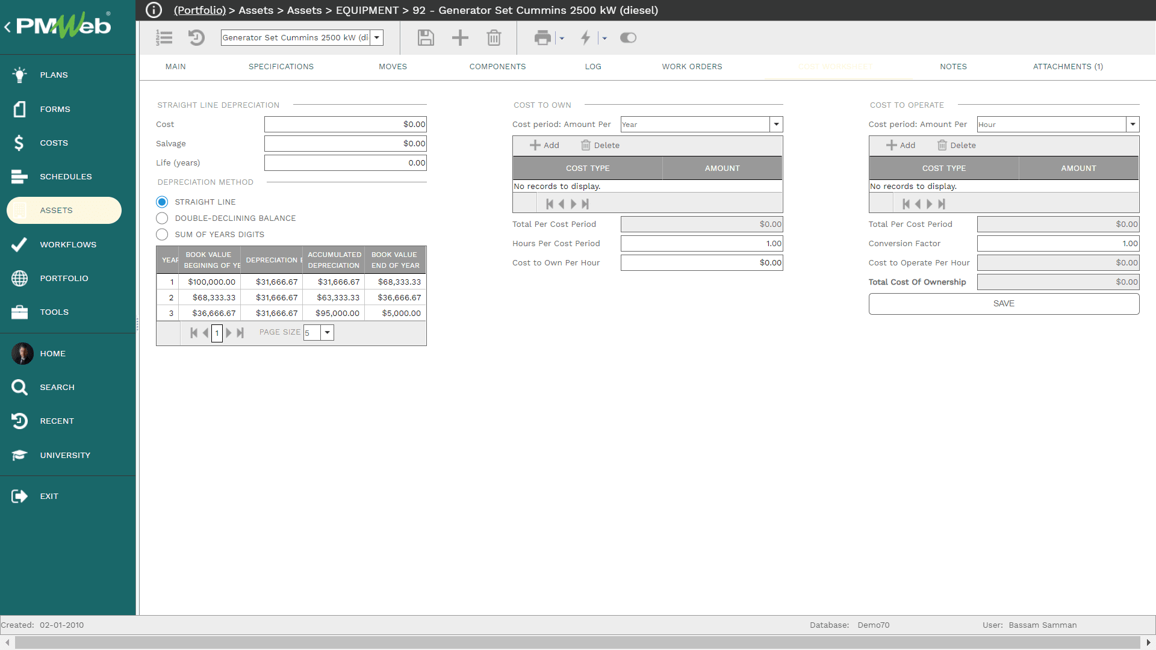Select Double-Declining Balance method
Screen dimensions: 1156x650
coord(162,218)
